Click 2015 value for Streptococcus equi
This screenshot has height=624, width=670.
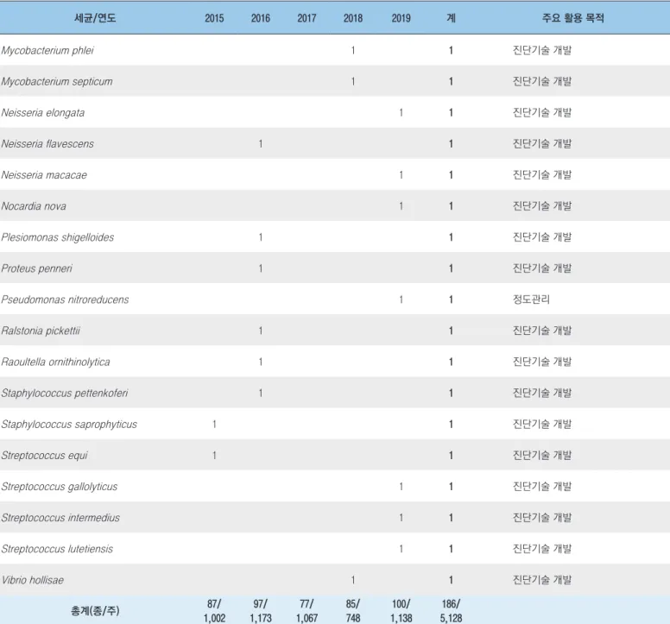[214, 456]
